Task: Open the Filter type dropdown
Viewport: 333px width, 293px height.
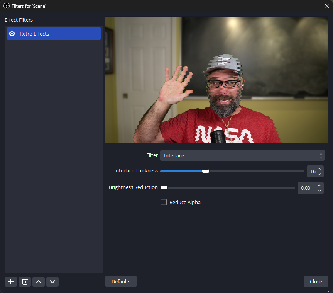Action: point(242,155)
